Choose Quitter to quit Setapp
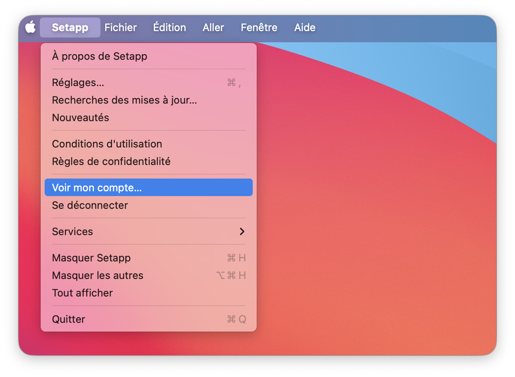515x377 pixels. pos(149,319)
